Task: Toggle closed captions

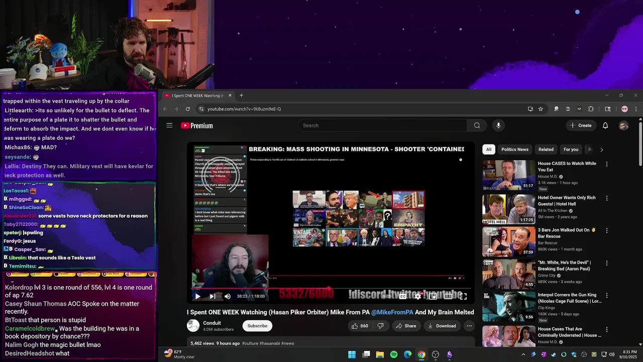Action: [x=402, y=297]
